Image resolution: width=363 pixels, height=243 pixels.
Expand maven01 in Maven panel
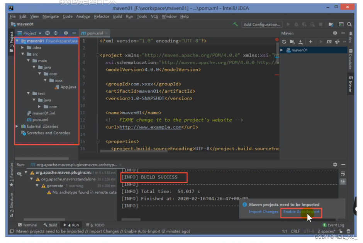[282, 50]
